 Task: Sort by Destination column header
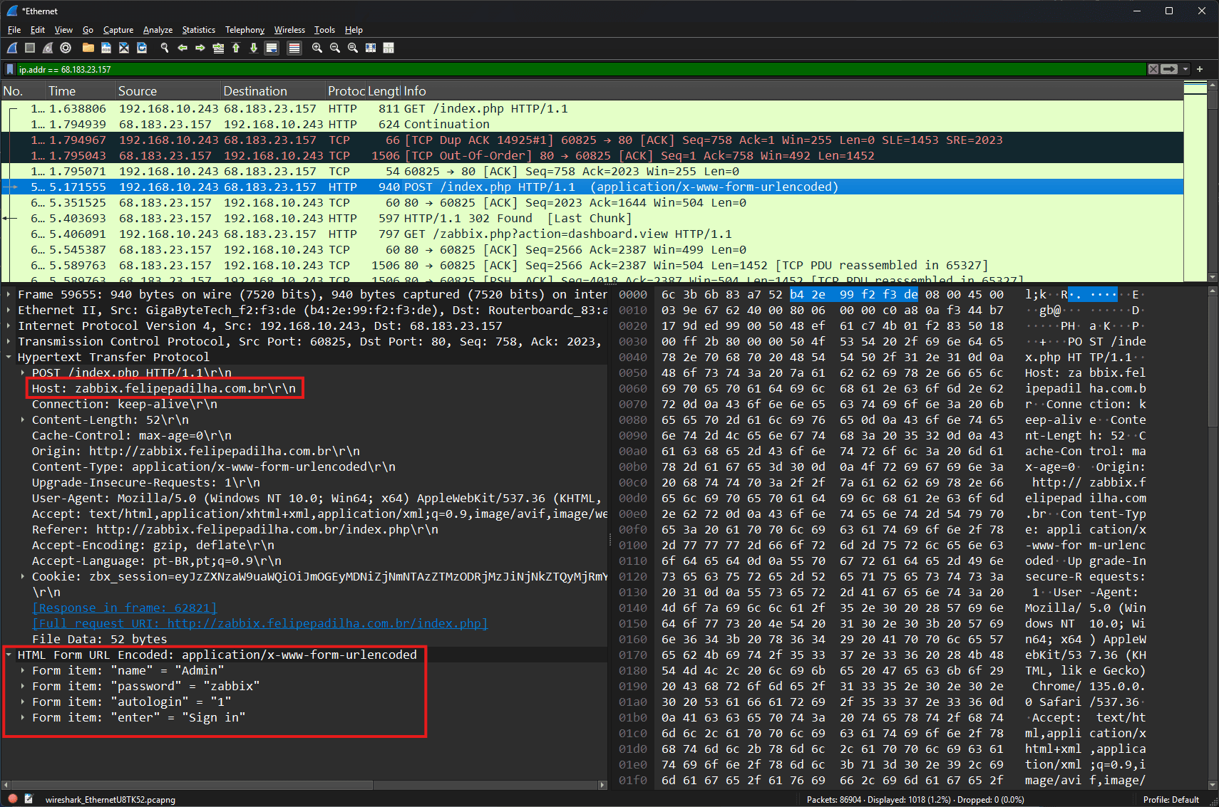pos(273,91)
